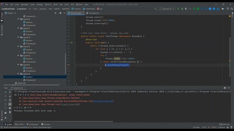Open Run panel settings gear
The image size is (234, 131).
(225, 88)
